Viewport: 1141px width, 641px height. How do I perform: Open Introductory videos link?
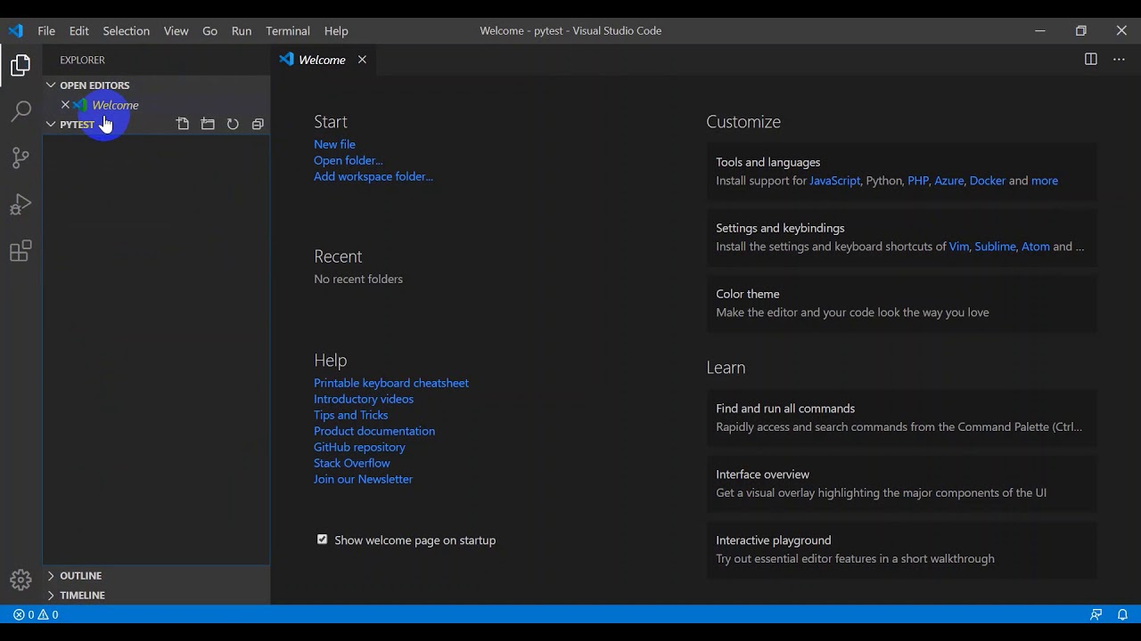coord(364,399)
